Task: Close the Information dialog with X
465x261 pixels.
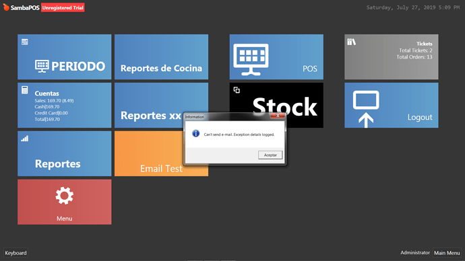Action: click(278, 116)
